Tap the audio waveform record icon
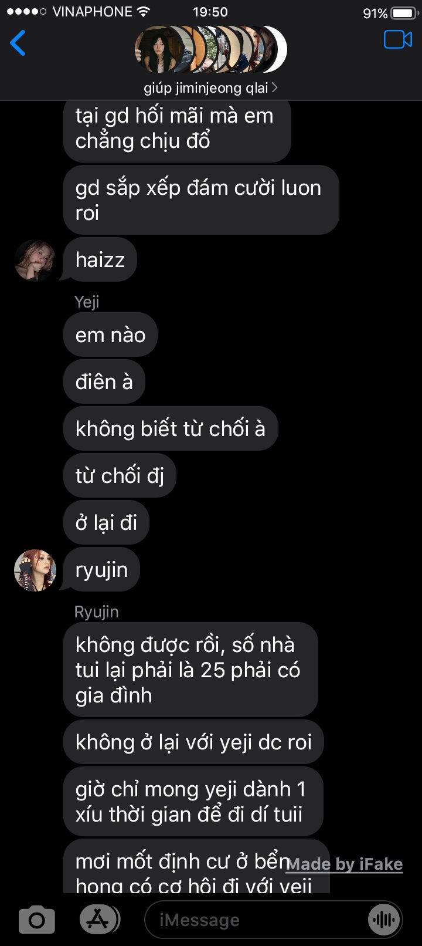Screen dimensions: 422x946 [x=384, y=920]
